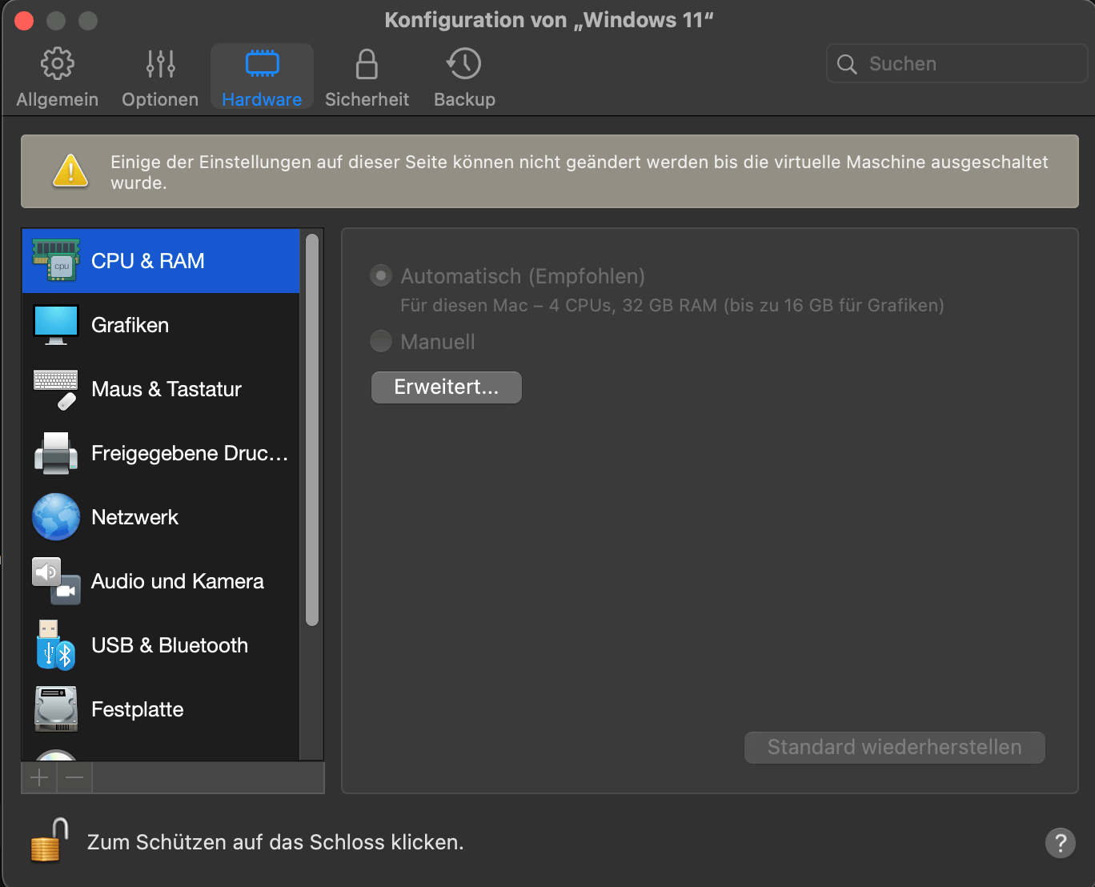Open the Sicherheit padlock icon
The width and height of the screenshot is (1095, 887).
point(367,64)
